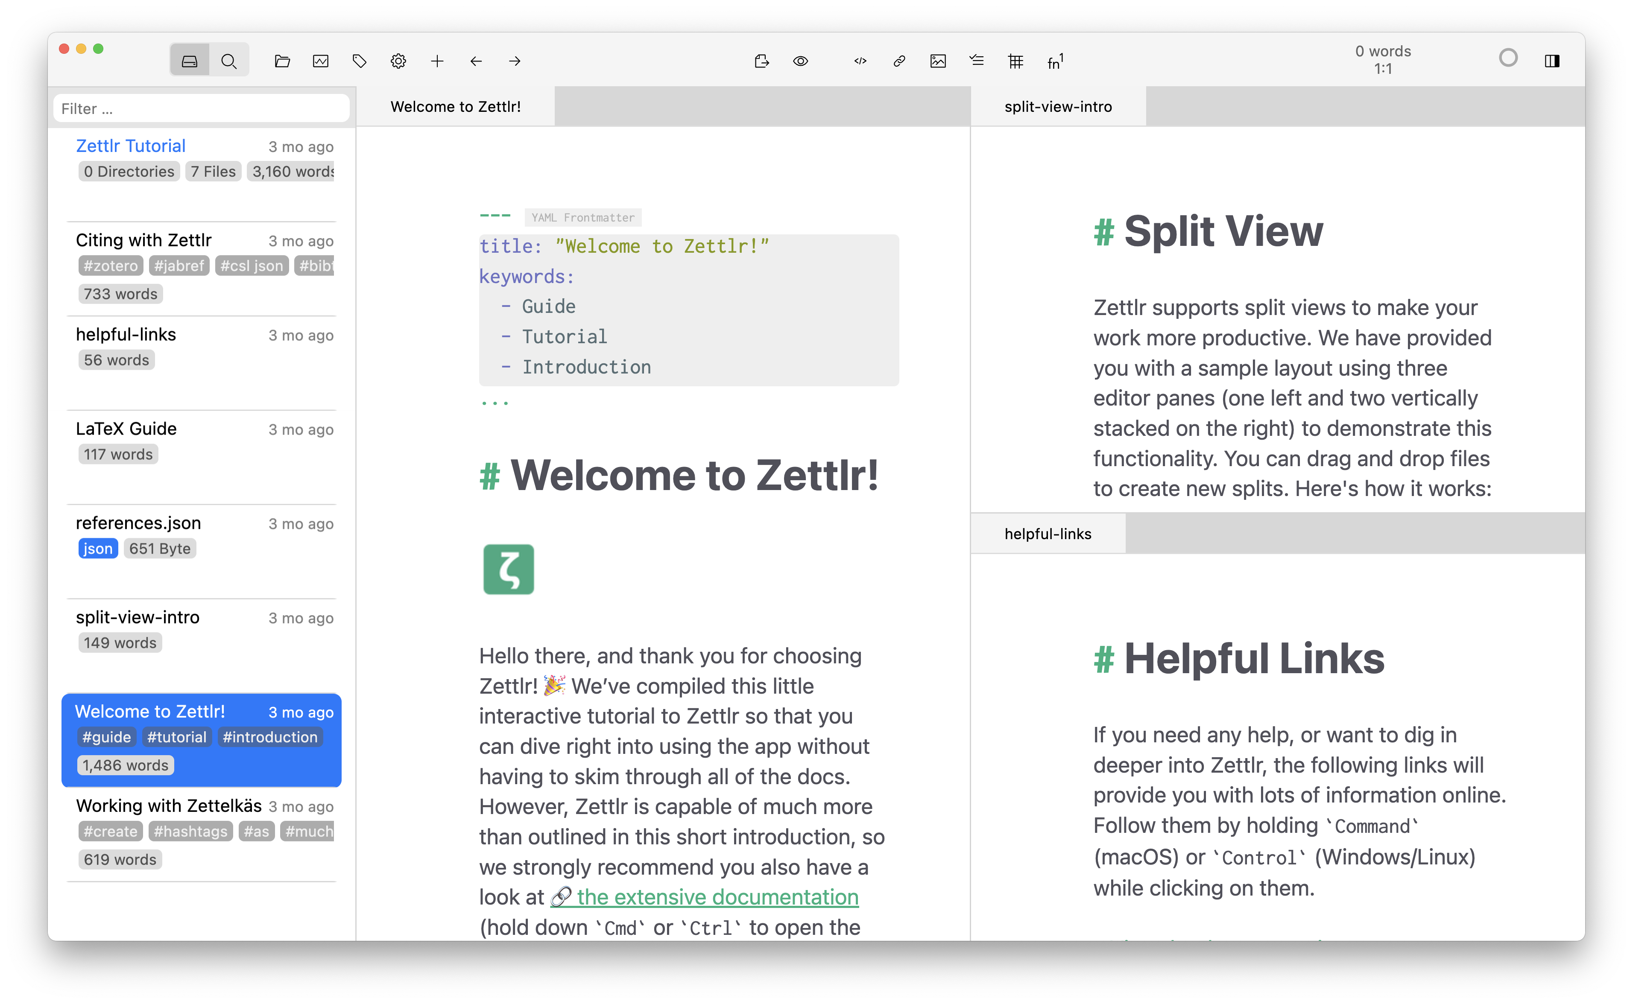Open preferences gear icon
1633x1004 pixels.
click(x=398, y=61)
